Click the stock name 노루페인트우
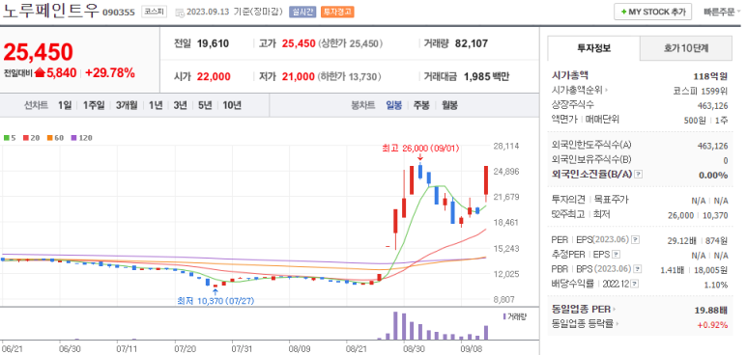The width and height of the screenshot is (747, 355). pos(51,12)
